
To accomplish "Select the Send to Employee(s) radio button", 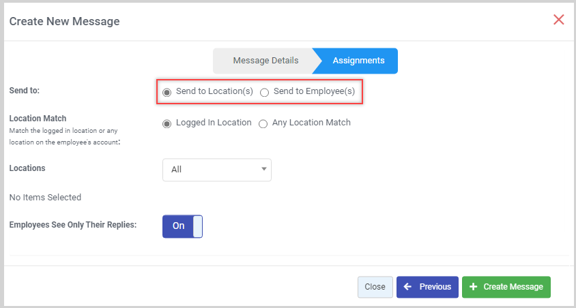I will coord(264,92).
